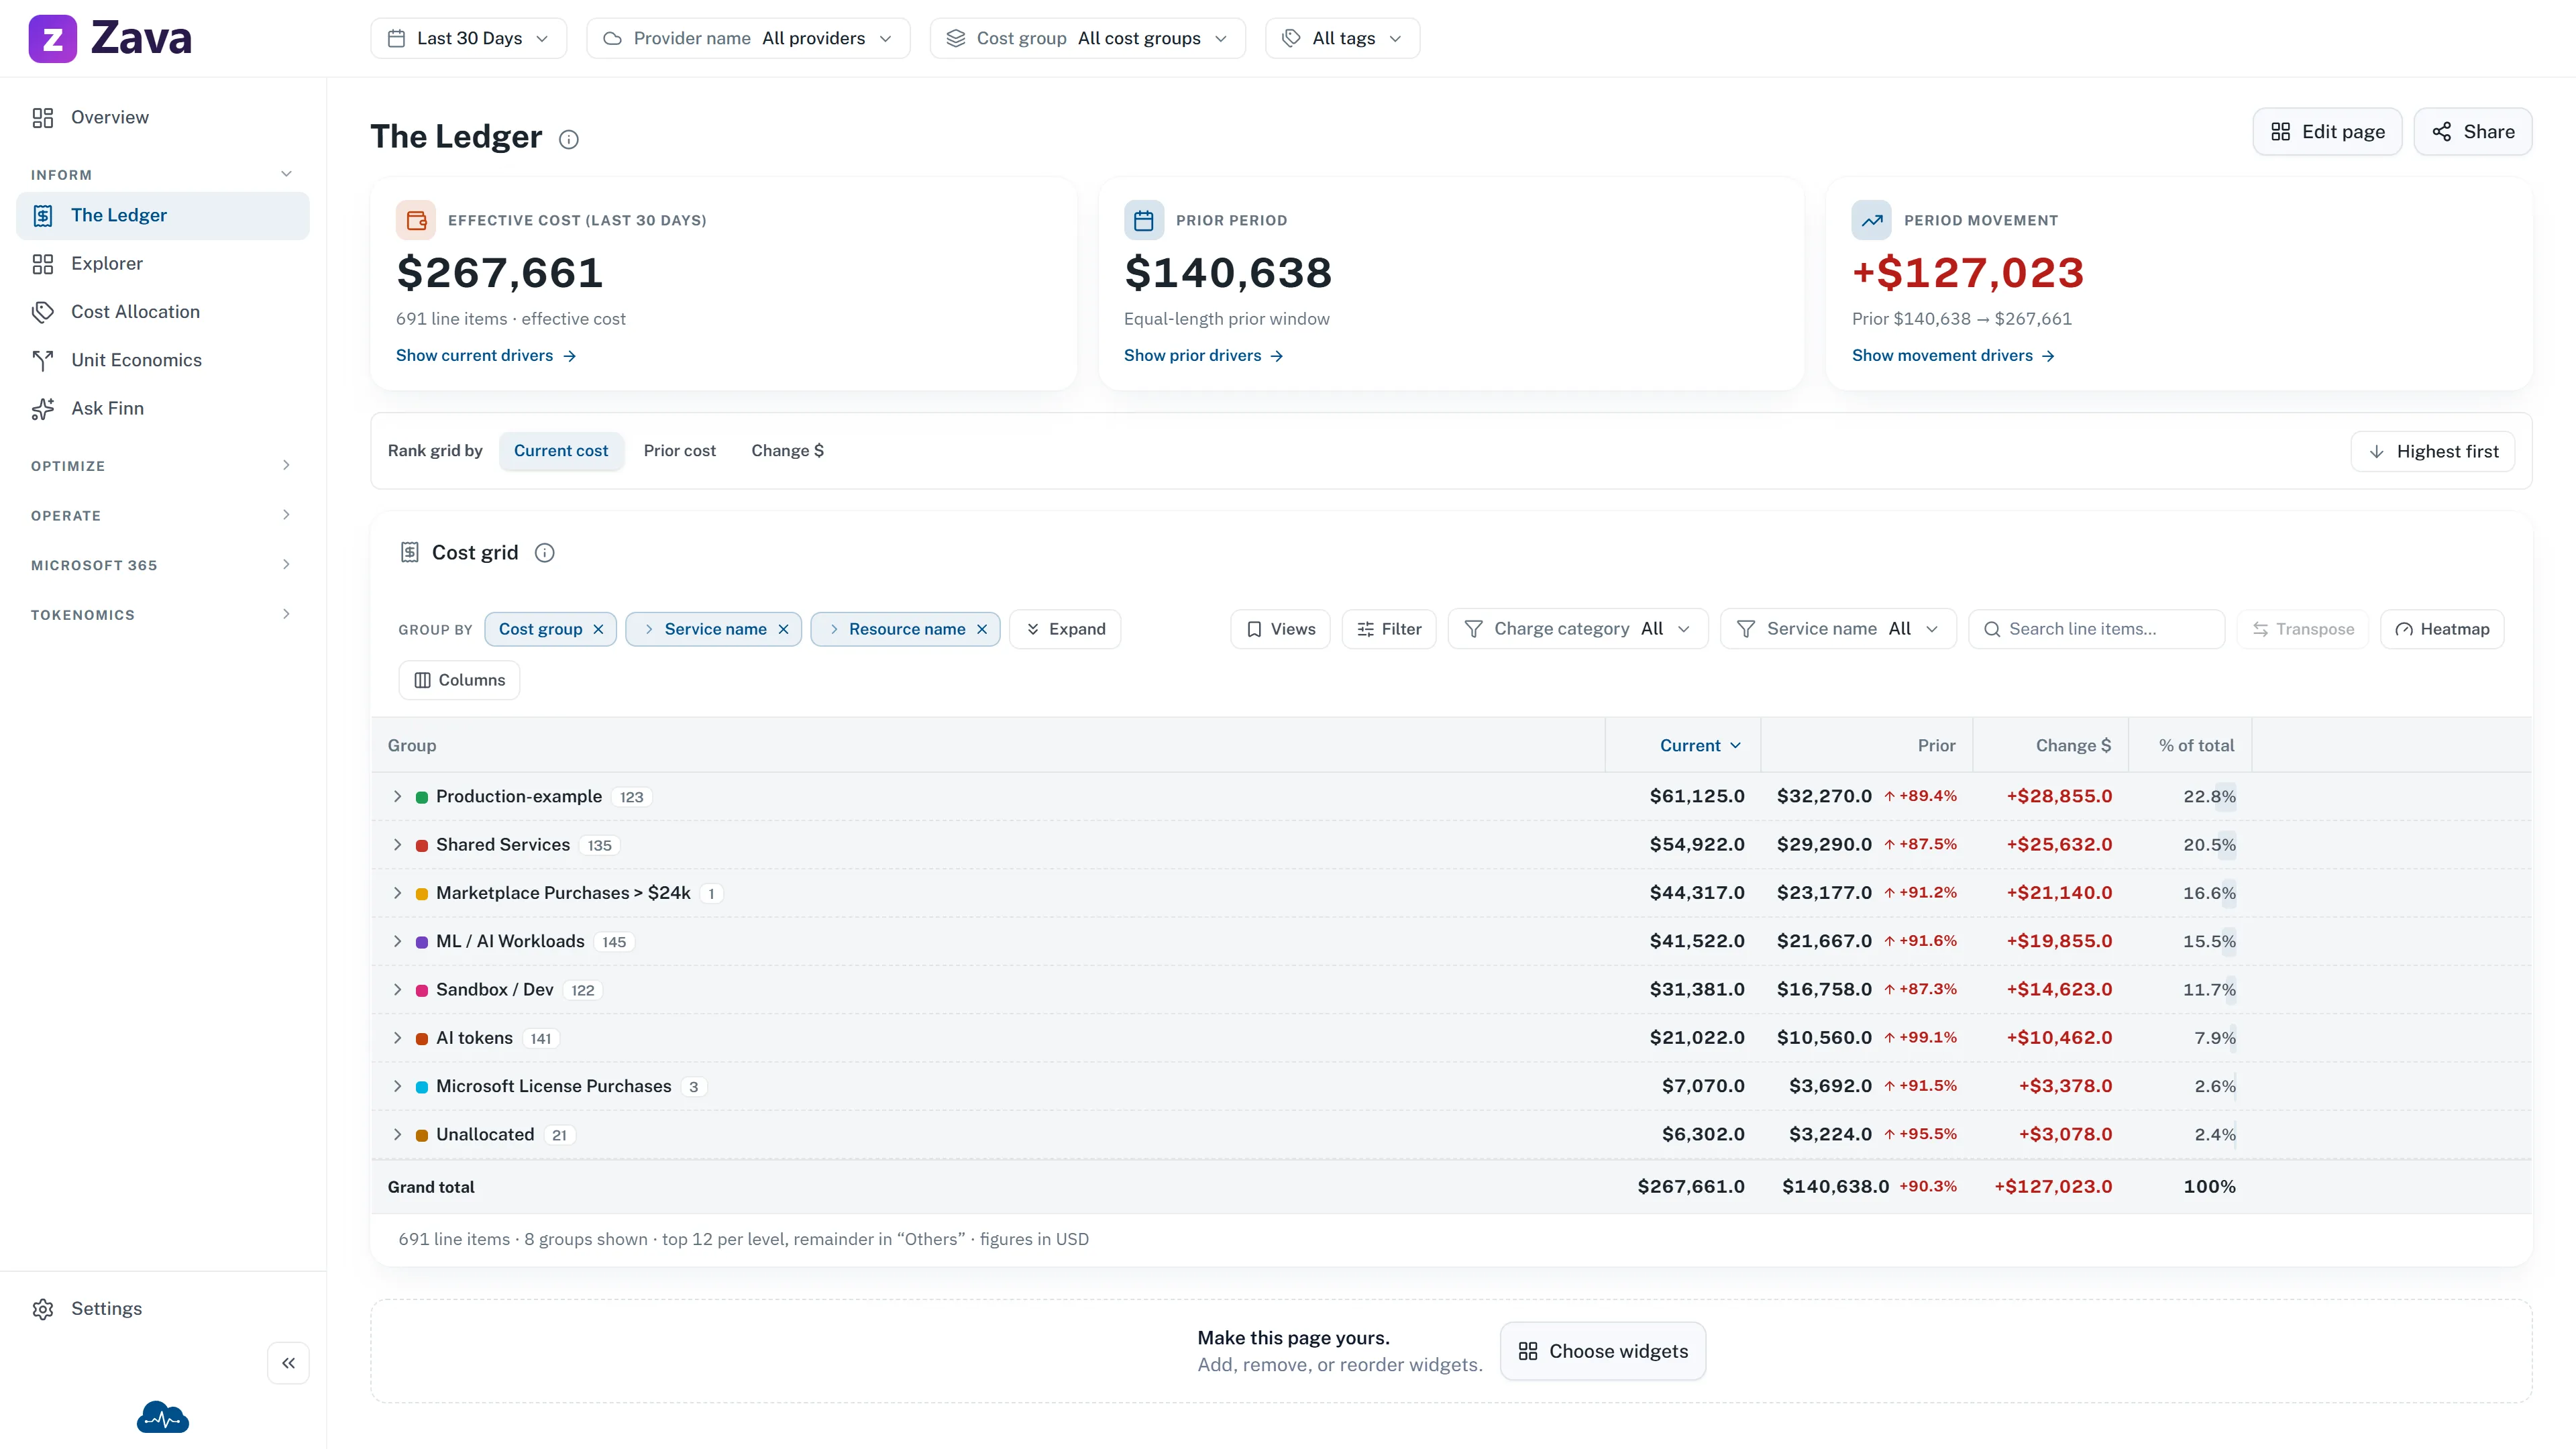Open the All tags dropdown
Viewport: 2576px width, 1449px height.
click(1343, 38)
